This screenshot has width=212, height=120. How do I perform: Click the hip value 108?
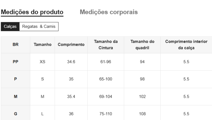tap(142, 114)
